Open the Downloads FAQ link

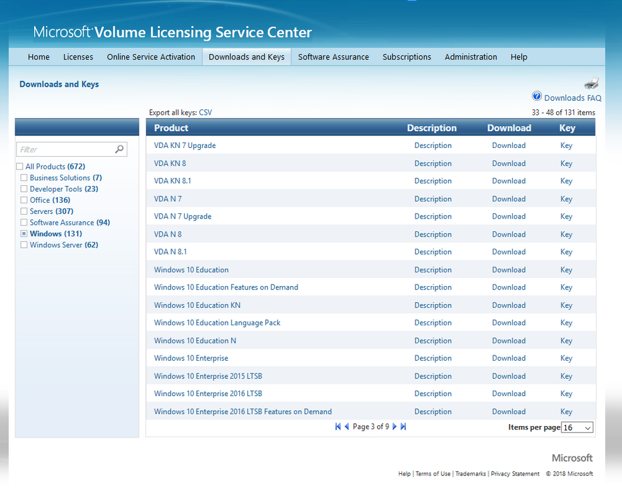pyautogui.click(x=573, y=97)
